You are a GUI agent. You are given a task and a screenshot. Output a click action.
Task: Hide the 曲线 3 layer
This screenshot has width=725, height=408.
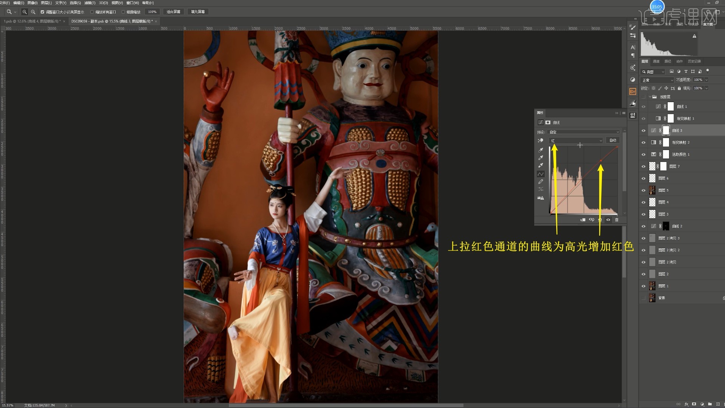click(x=643, y=131)
